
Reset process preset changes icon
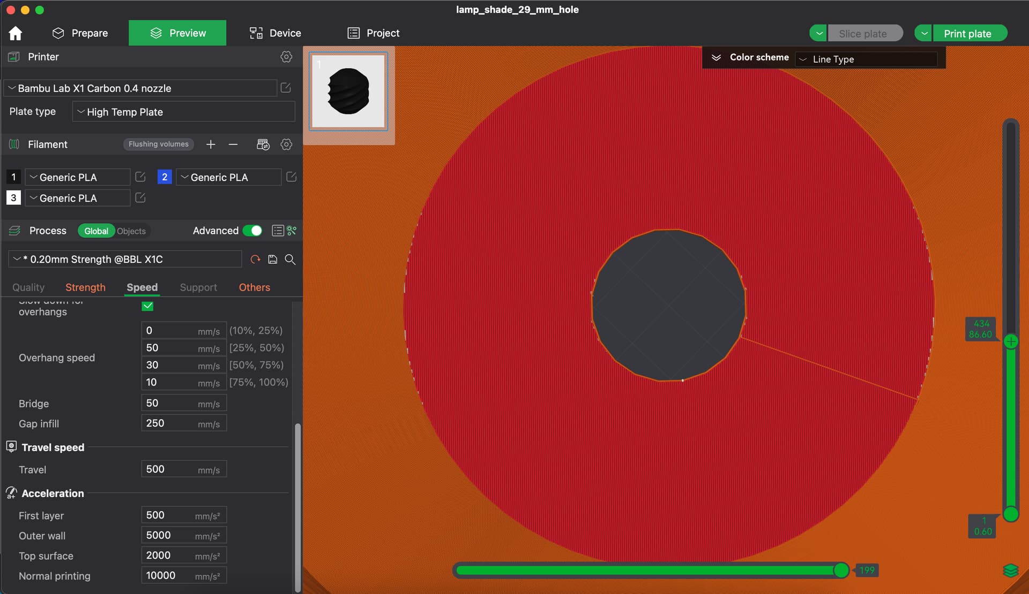tap(255, 260)
